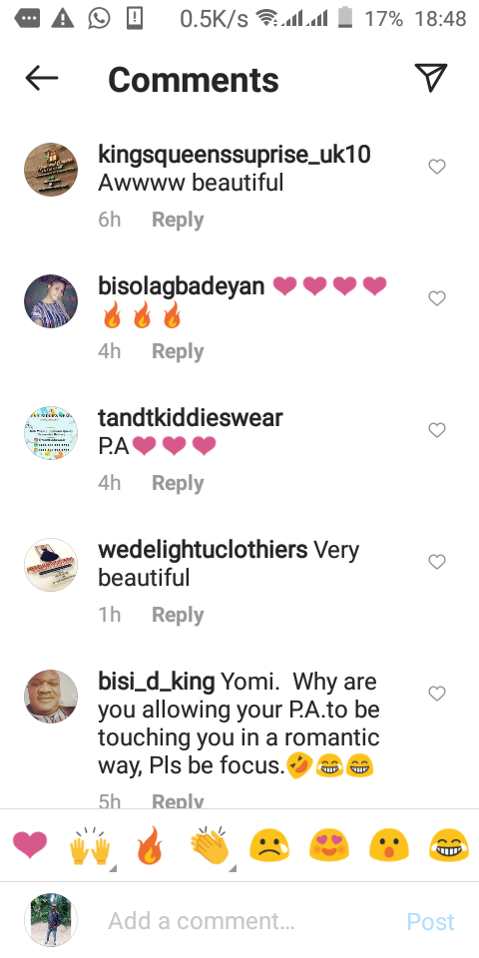This screenshot has width=479, height=958.
Task: Open skin-tone options for clapping hands emoji
Action: click(x=233, y=867)
